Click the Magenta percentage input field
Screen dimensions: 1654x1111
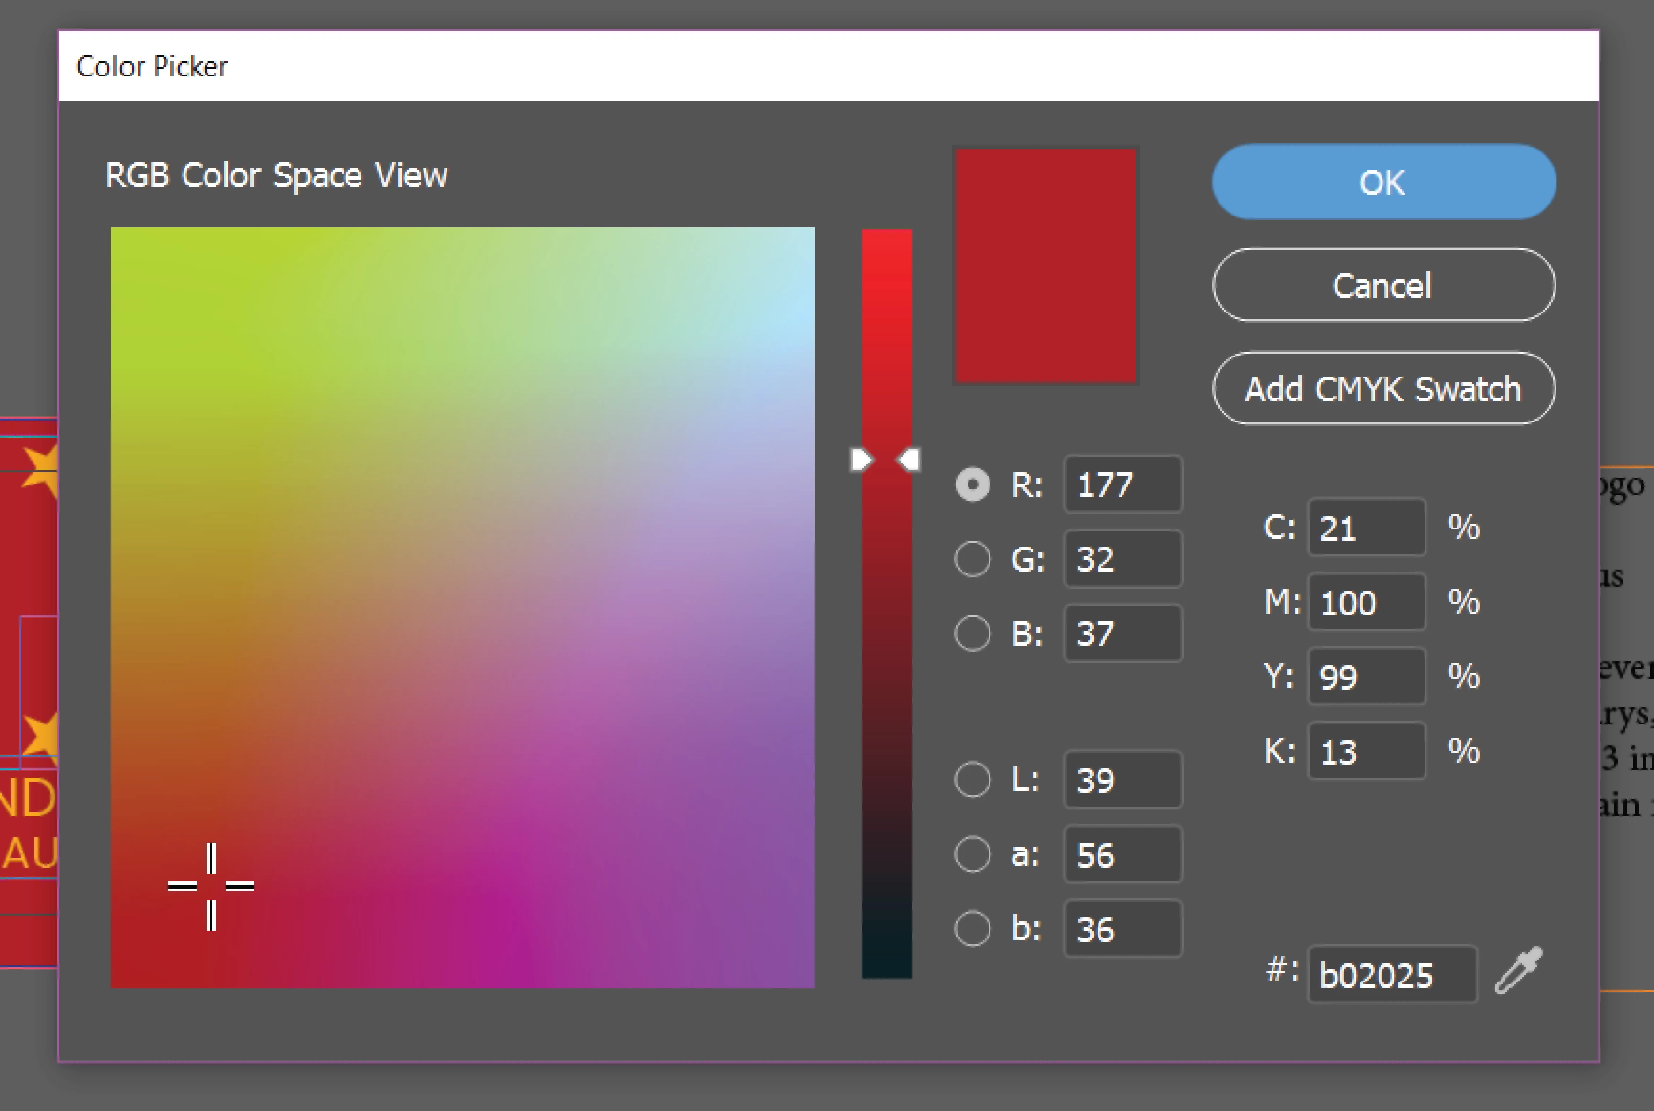(1366, 602)
